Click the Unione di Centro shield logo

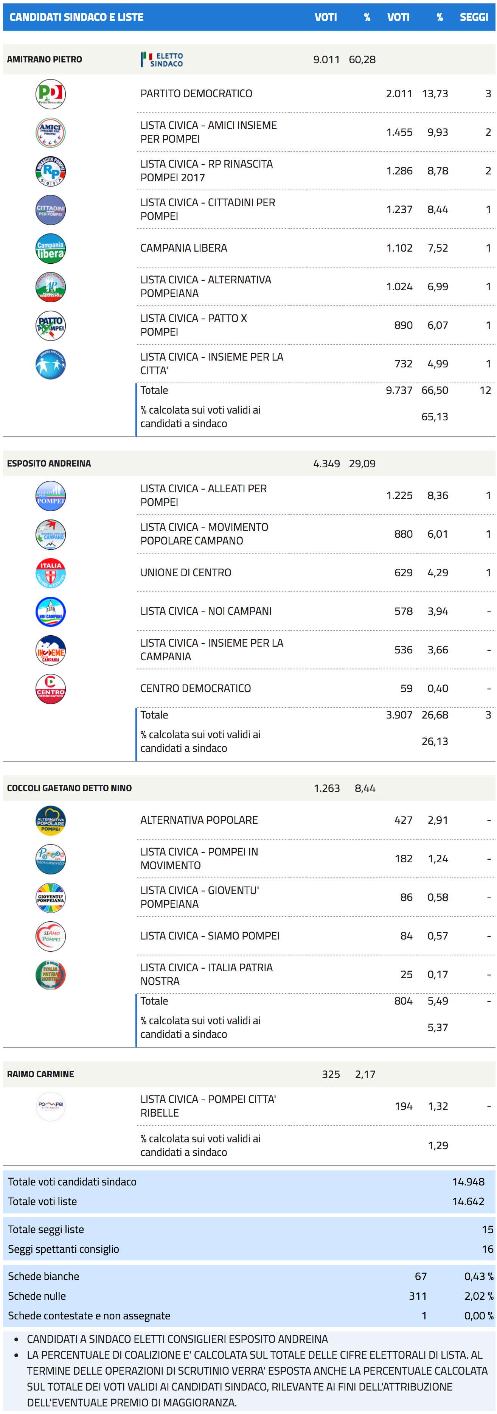point(50,573)
